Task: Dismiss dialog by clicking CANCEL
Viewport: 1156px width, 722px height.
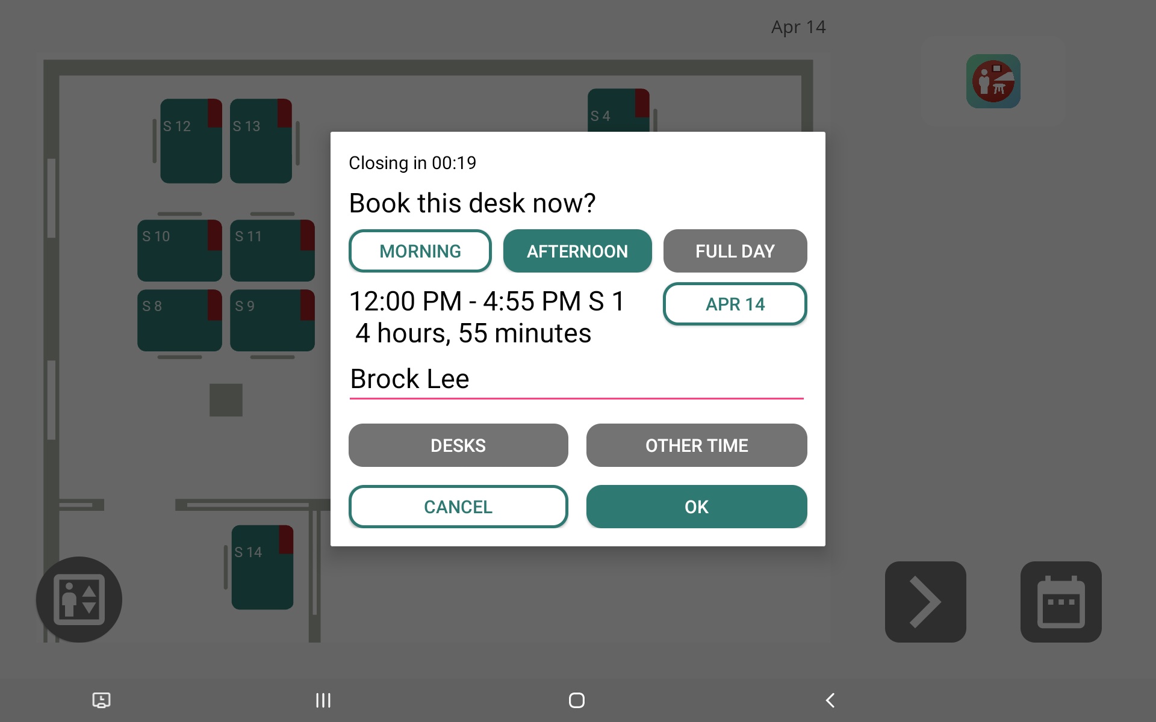Action: pyautogui.click(x=458, y=507)
